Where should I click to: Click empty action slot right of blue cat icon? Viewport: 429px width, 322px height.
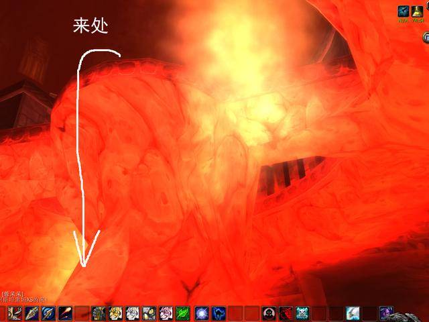(x=235, y=313)
